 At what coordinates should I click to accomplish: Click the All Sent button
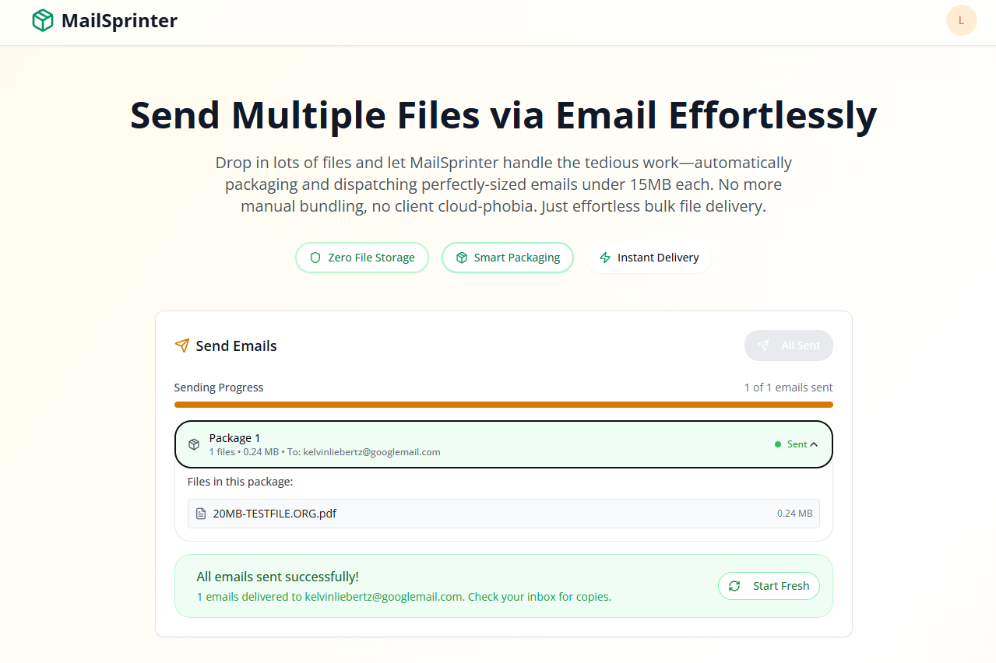(x=788, y=346)
